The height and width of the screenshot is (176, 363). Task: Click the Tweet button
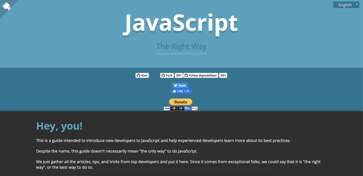tap(180, 85)
